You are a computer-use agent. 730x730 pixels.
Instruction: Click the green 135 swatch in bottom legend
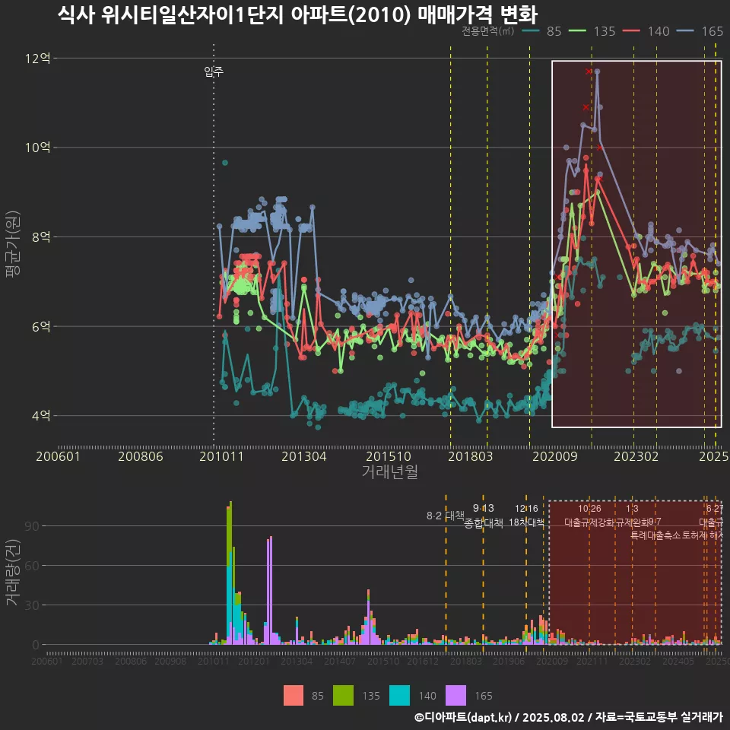pyautogui.click(x=343, y=696)
